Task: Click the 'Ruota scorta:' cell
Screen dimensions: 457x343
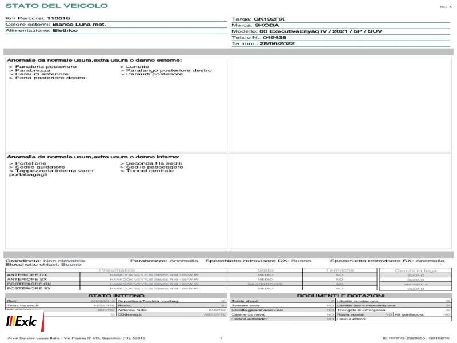Action: tap(364, 314)
